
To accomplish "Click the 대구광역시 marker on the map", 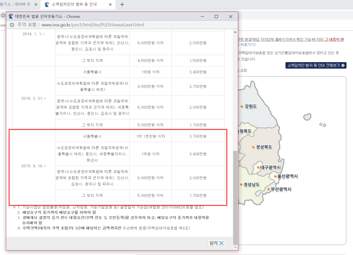I will [x=258, y=167].
